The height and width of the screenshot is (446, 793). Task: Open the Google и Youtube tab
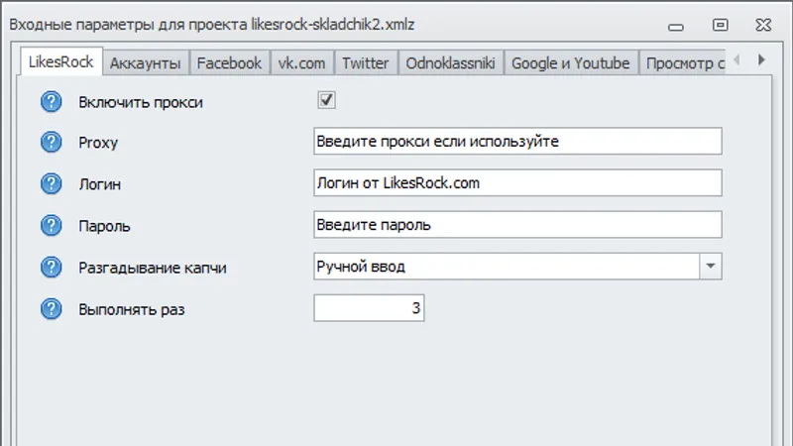point(571,63)
